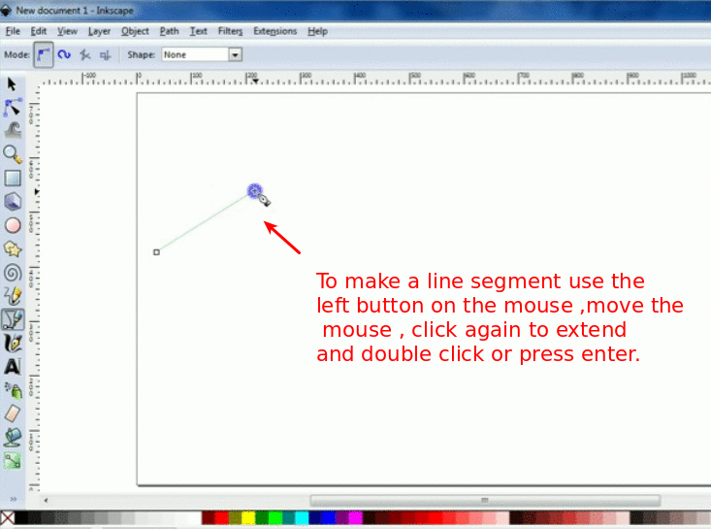
Task: Select the Gradient tool
Action: pyautogui.click(x=13, y=461)
